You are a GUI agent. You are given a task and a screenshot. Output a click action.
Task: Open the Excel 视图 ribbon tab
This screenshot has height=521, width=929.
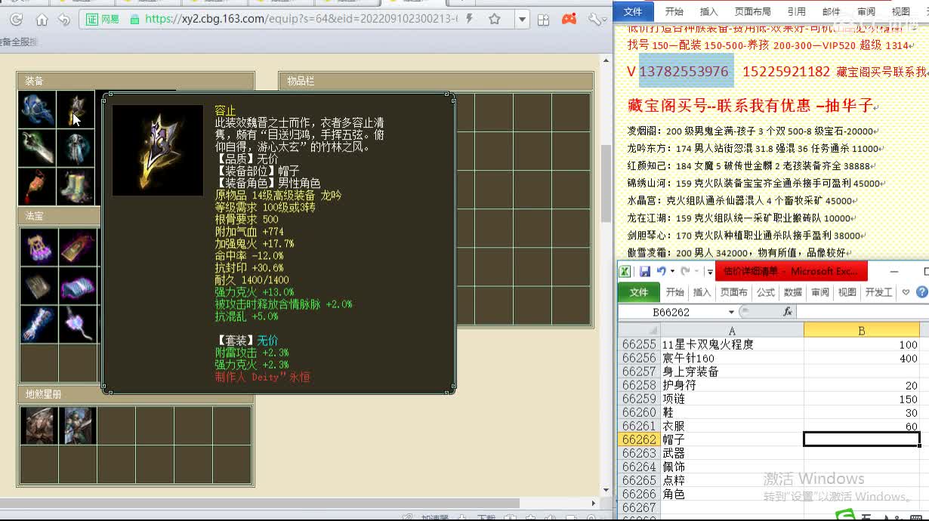point(847,292)
